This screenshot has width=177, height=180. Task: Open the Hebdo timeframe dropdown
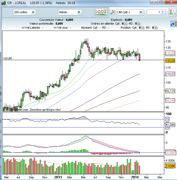79,12
